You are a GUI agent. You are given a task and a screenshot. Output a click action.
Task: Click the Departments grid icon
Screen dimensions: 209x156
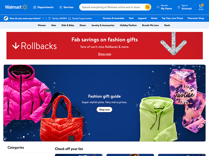(x=35, y=7)
